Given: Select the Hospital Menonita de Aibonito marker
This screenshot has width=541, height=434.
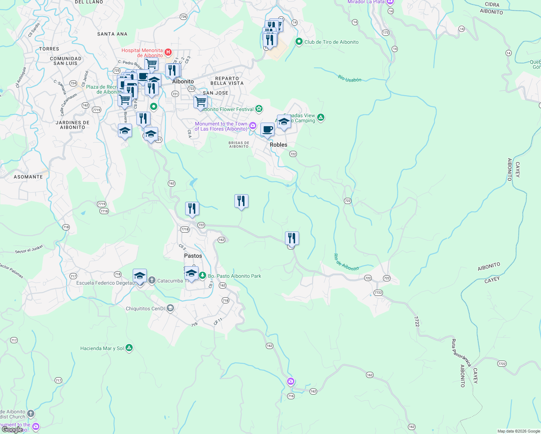Looking at the screenshot, I should [x=168, y=52].
